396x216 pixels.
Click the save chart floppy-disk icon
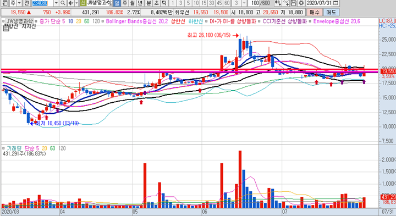click(294, 3)
